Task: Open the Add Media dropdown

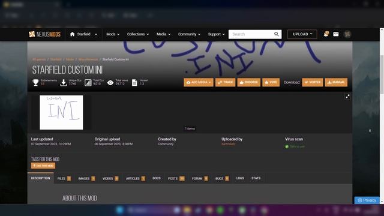Action: 199,82
